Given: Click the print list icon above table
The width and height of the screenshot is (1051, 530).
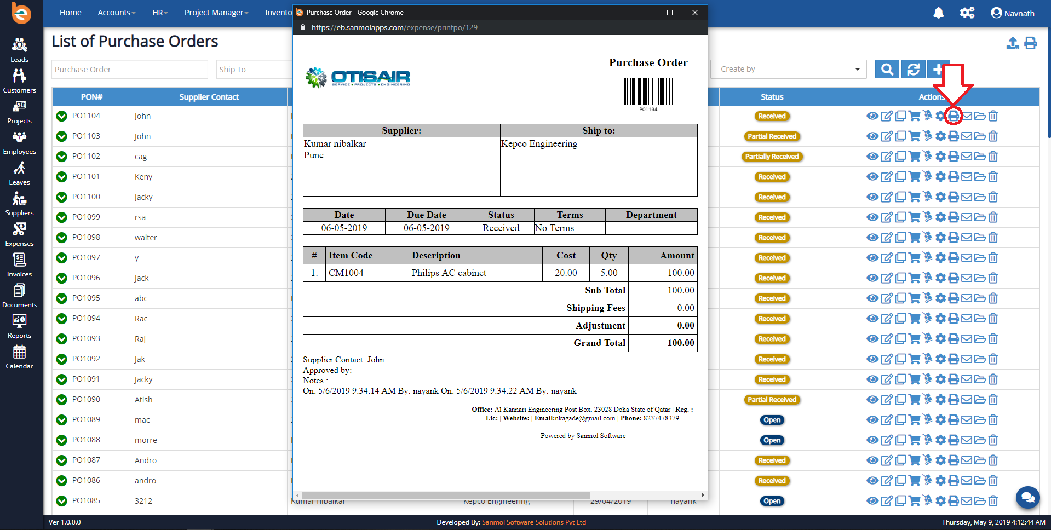Looking at the screenshot, I should click(1030, 43).
